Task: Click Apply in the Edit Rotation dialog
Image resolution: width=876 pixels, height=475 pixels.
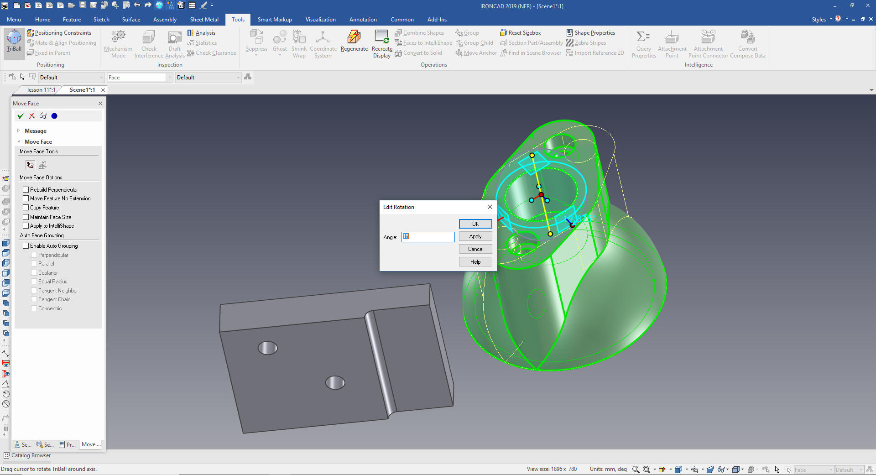Action: click(475, 236)
